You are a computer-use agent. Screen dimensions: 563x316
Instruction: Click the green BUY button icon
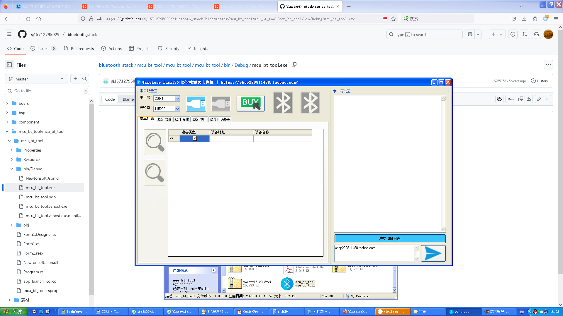(250, 103)
